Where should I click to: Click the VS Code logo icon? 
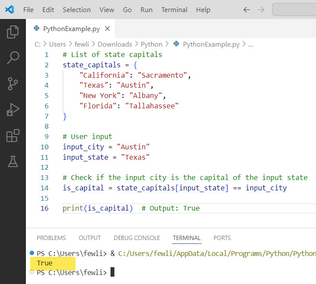click(x=9, y=9)
